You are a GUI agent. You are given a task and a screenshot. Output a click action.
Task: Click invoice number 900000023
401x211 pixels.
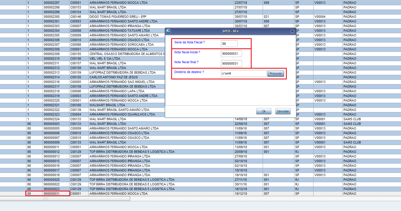51,189
